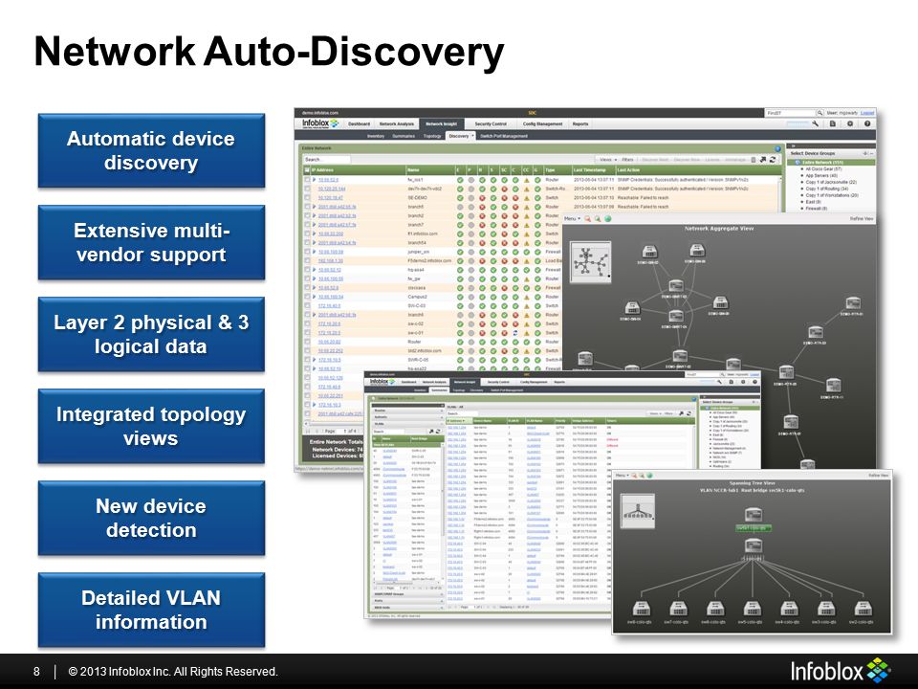Select the sw2-colo-qts switch in Spanning Tree View
The height and width of the screenshot is (689, 918).
tap(862, 611)
